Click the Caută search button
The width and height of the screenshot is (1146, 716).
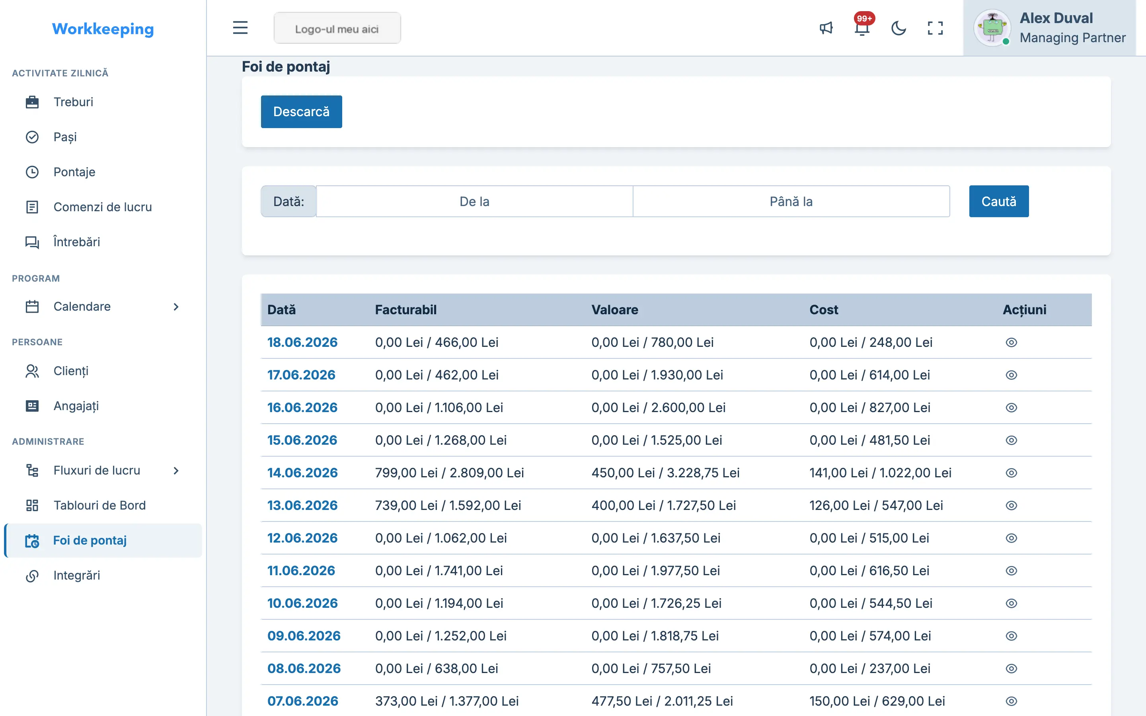999,201
